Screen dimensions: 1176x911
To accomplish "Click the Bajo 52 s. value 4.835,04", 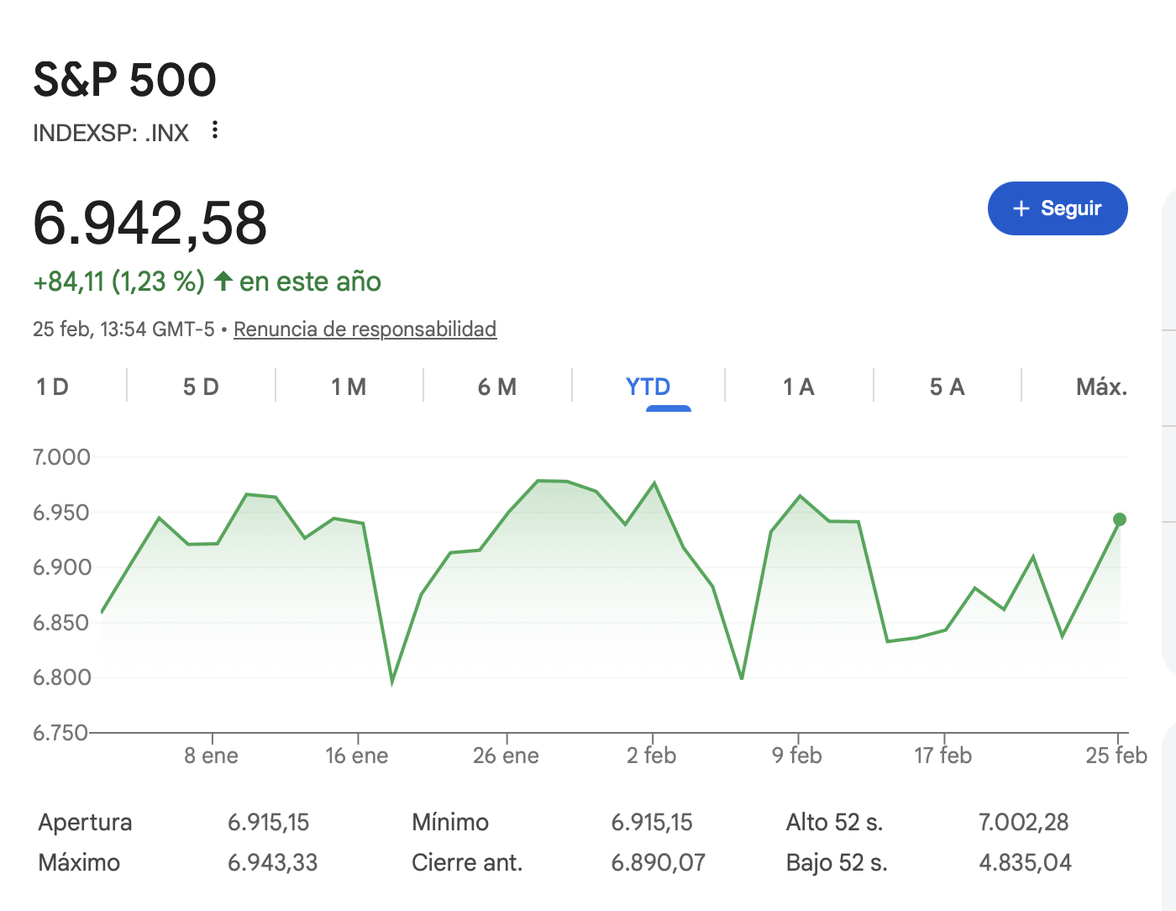I will click(x=1025, y=862).
